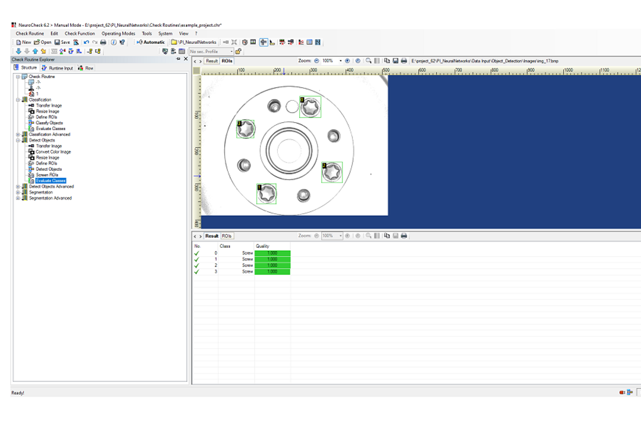Select Screen ROIs in Detect Objects
The image size is (641, 427).
point(47,175)
